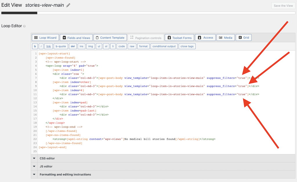Viewport: 297px width, 182px height.
Task: Click the [wpv-layout-end] line
Action: point(53,147)
